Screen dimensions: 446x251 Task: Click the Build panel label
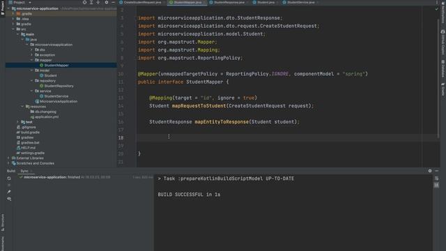click(x=11, y=171)
